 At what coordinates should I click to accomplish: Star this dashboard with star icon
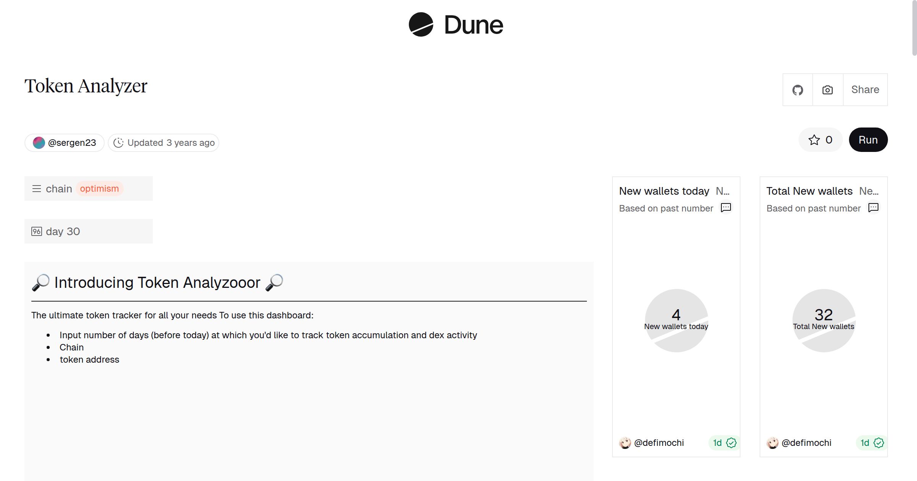[814, 140]
